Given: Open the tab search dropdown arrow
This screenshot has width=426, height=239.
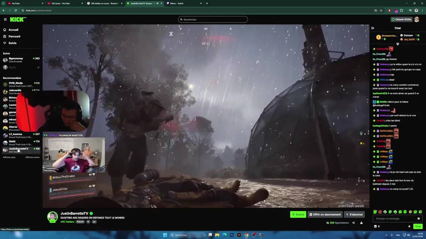Looking at the screenshot, I should click(3, 3).
